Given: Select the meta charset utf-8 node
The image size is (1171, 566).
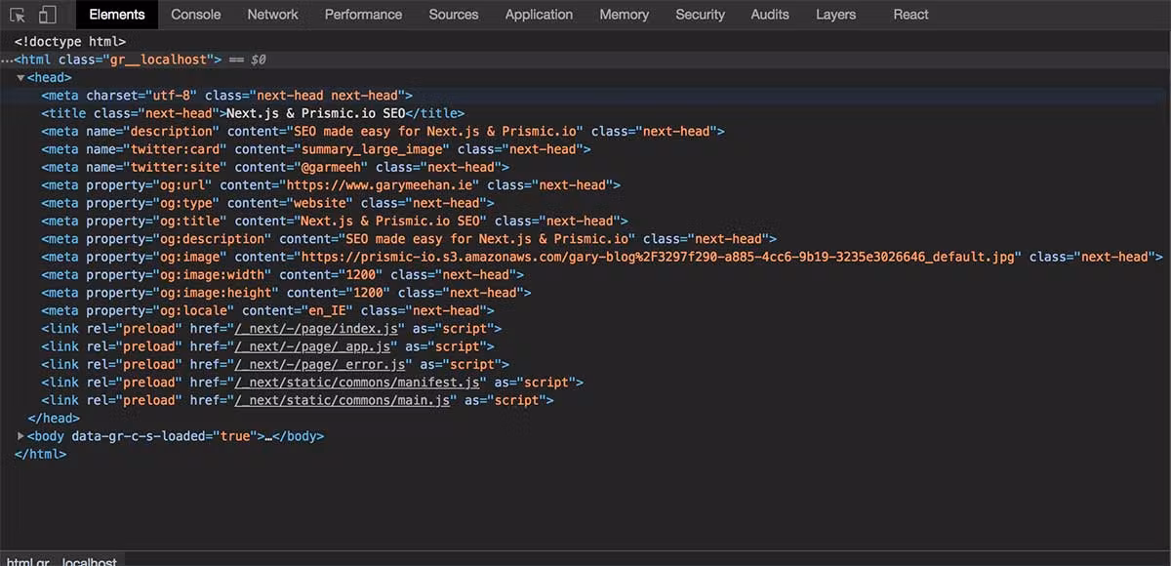Looking at the screenshot, I should coord(227,96).
